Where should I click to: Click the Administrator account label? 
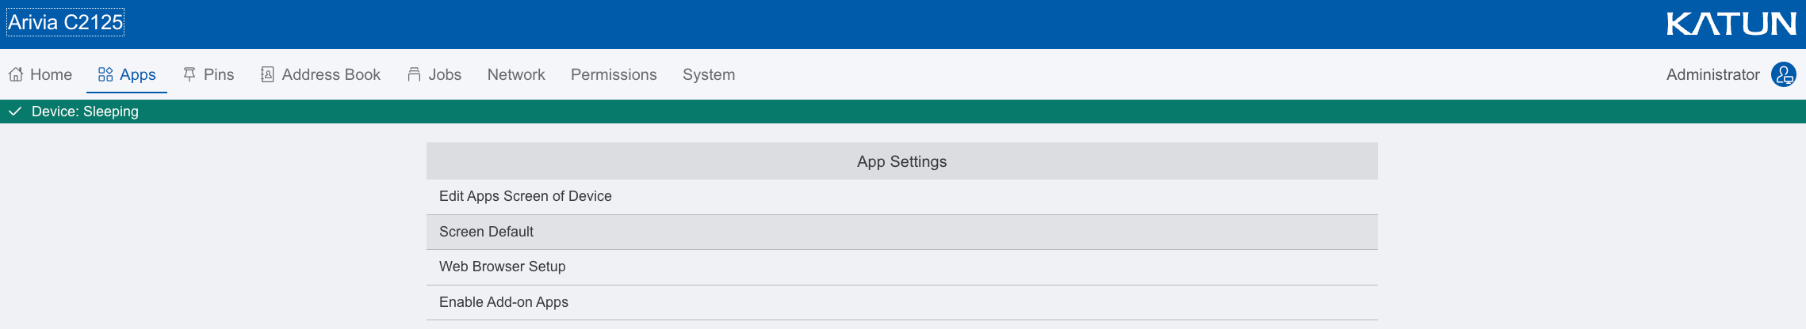click(1712, 74)
